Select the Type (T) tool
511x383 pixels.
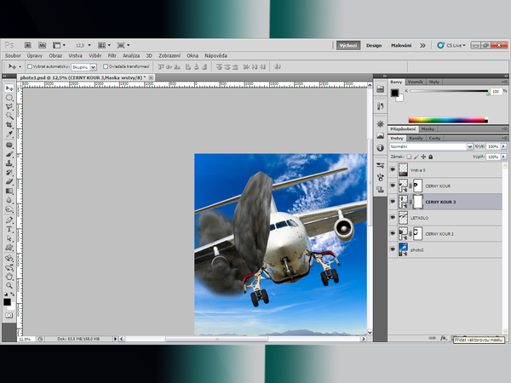tap(9, 229)
